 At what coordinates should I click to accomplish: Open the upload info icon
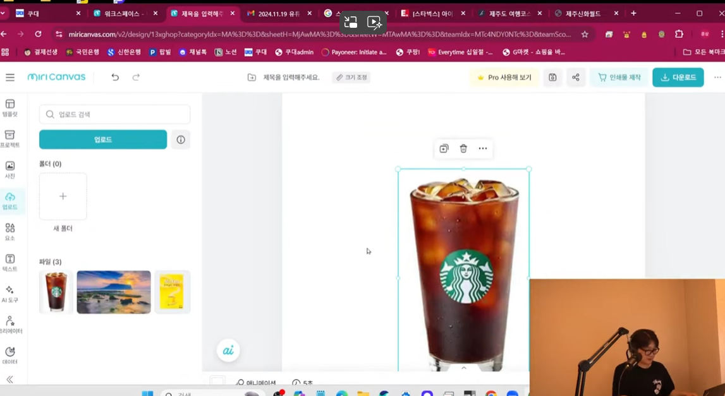click(181, 140)
